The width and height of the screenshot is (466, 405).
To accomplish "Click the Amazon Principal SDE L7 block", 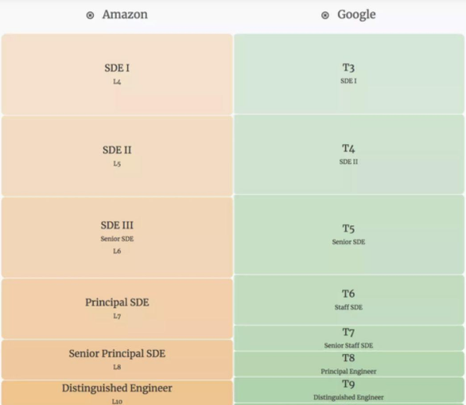I will coord(117,309).
